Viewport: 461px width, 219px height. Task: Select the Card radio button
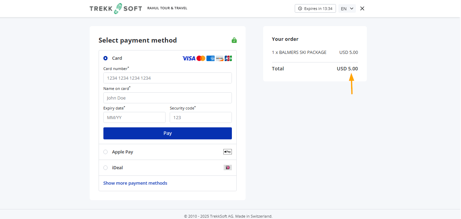click(x=105, y=58)
